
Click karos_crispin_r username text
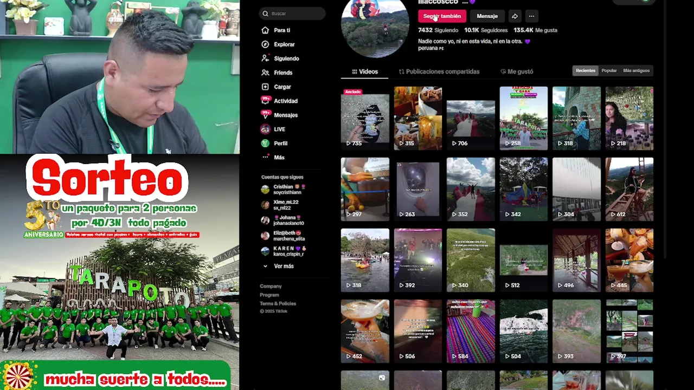289,254
